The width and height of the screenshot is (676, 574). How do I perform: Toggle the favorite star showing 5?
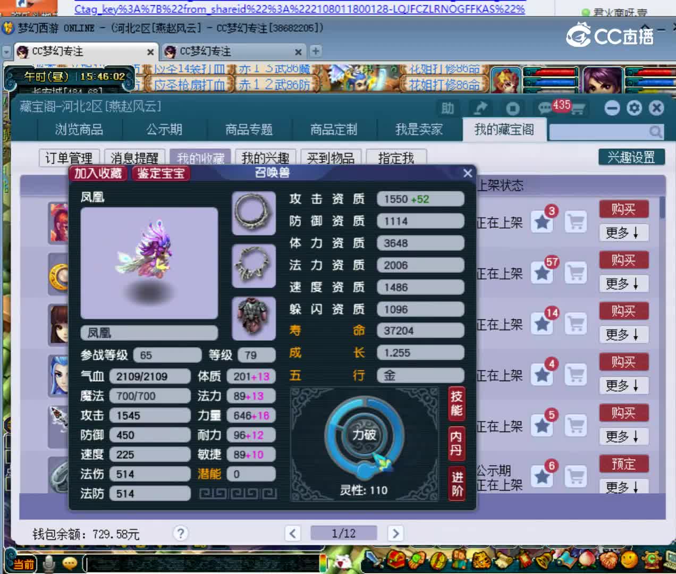click(x=542, y=426)
